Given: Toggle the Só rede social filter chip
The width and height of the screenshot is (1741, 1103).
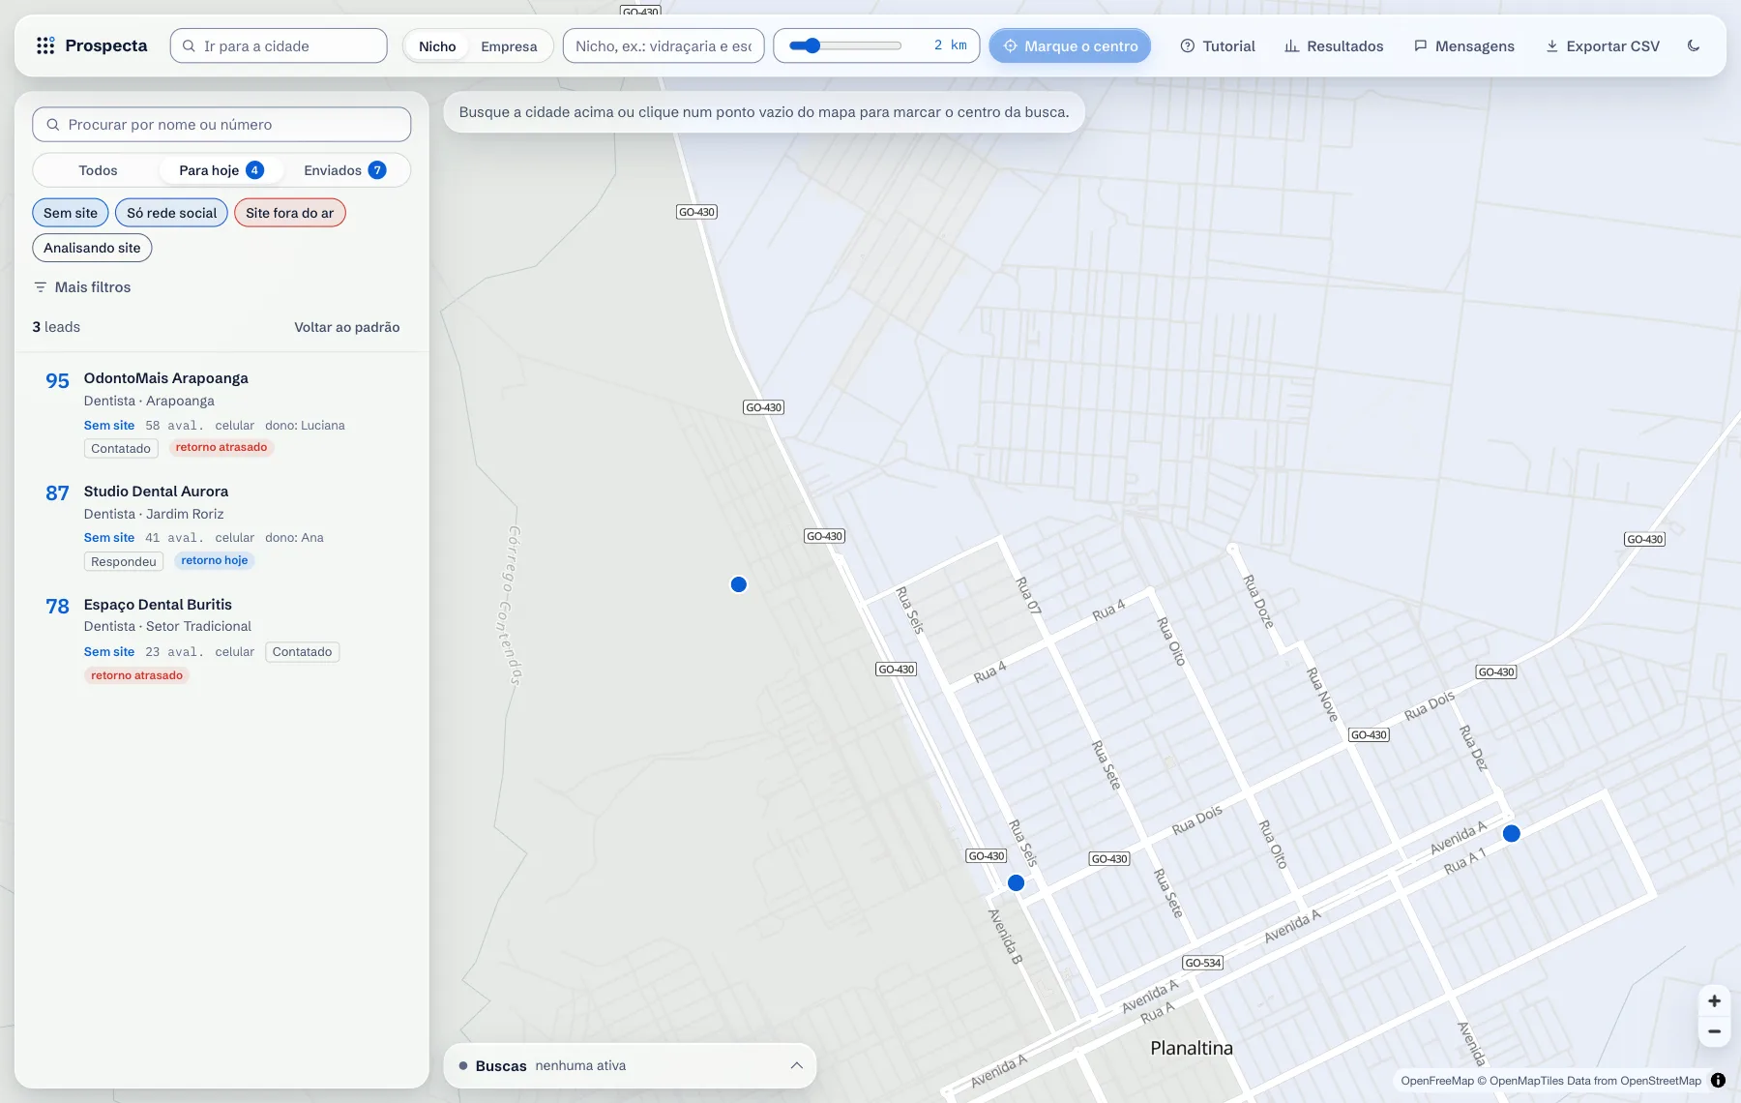Looking at the screenshot, I should point(172,213).
